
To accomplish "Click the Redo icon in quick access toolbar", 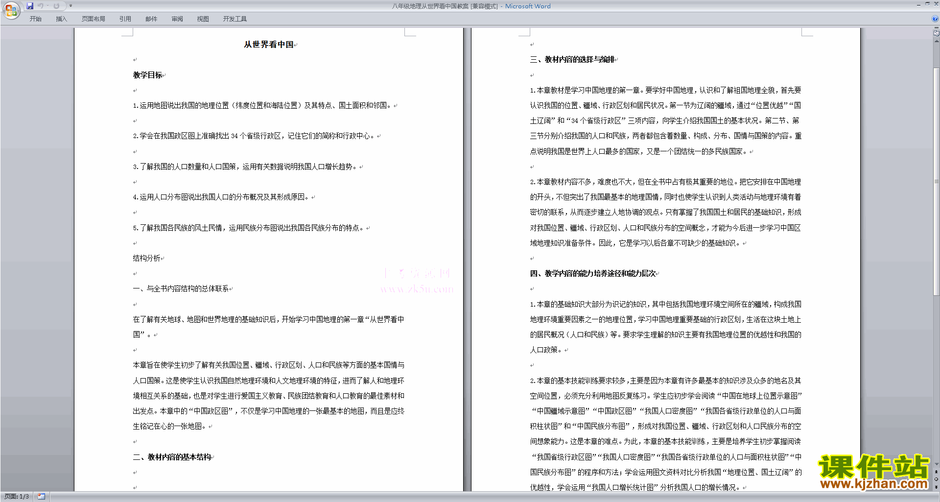I will click(x=56, y=6).
